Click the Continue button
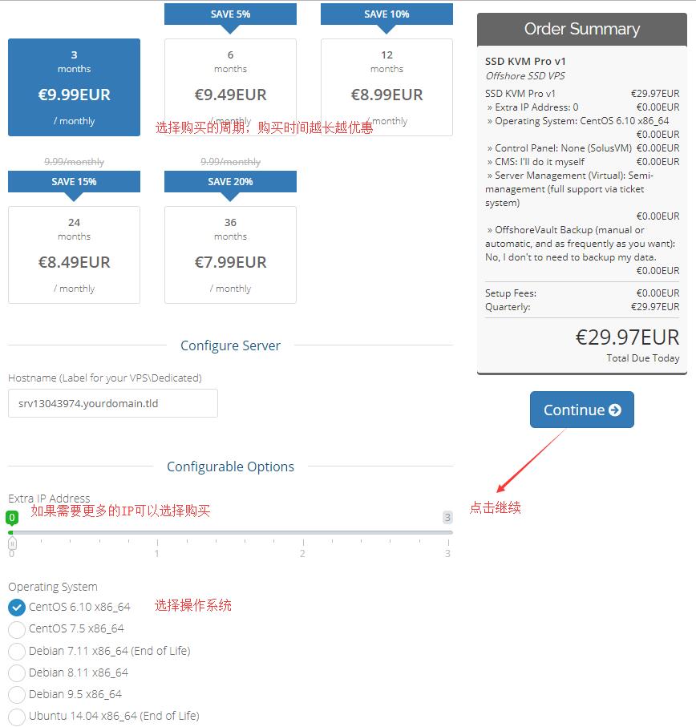The image size is (696, 727). [x=582, y=410]
